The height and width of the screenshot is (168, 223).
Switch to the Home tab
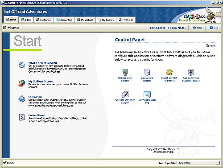pyautogui.click(x=11, y=20)
